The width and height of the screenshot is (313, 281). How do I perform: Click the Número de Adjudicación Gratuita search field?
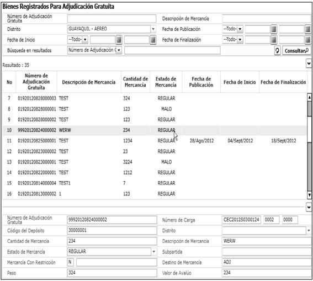(112, 19)
